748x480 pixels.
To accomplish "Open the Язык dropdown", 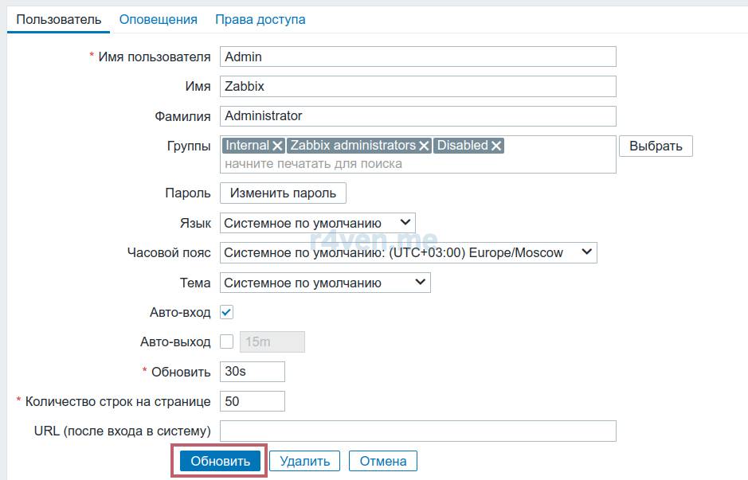I will (317, 223).
